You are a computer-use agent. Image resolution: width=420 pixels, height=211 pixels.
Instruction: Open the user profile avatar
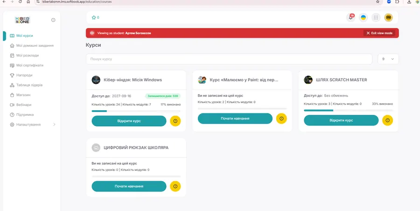coord(388,18)
